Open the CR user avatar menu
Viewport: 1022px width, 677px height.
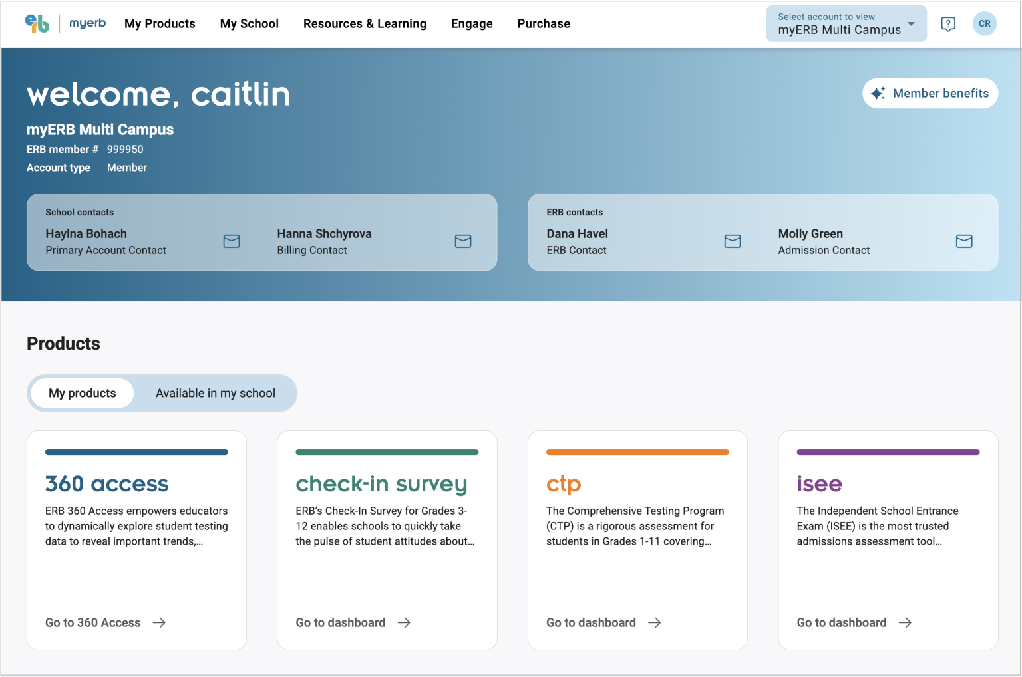(x=984, y=24)
